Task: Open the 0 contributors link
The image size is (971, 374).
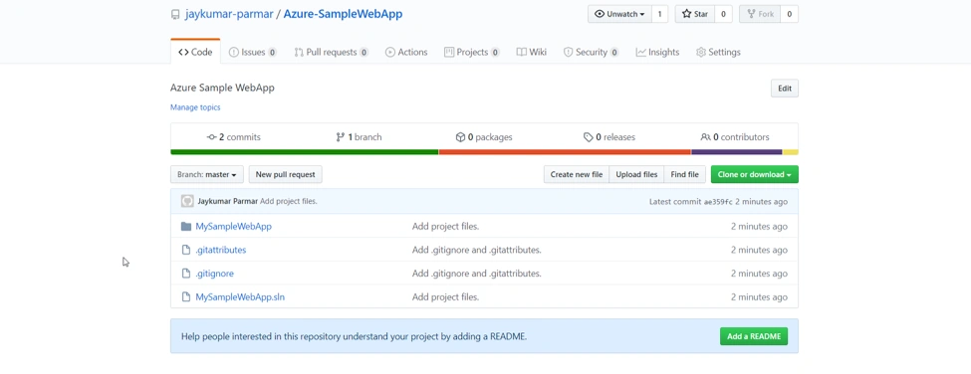Action: click(735, 137)
